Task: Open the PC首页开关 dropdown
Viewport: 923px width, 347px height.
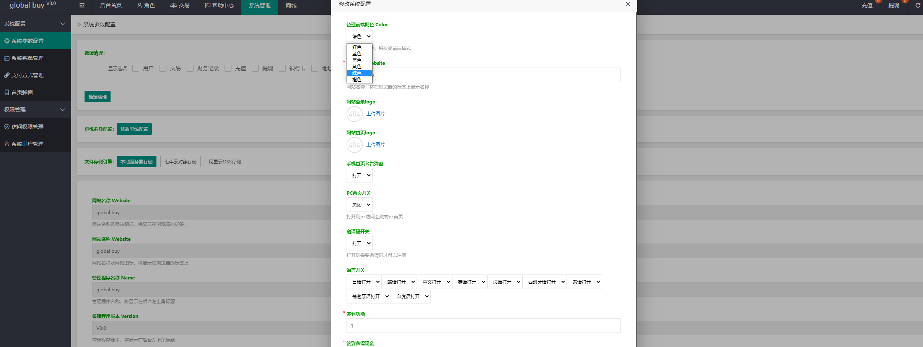Action: [x=359, y=205]
